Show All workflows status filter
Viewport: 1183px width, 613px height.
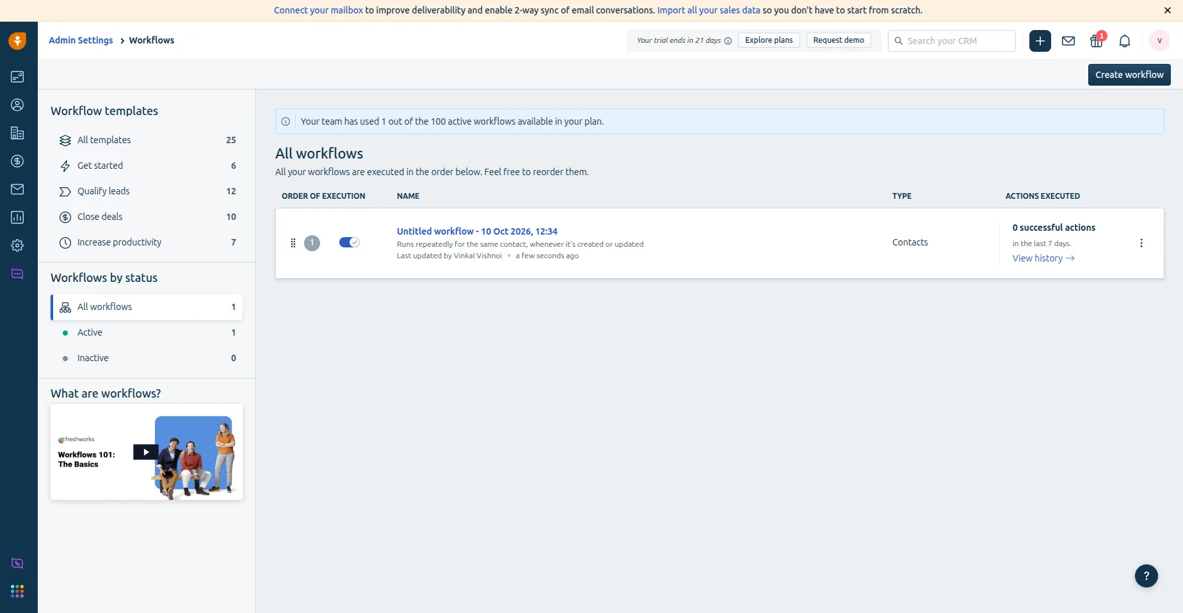[x=147, y=307]
